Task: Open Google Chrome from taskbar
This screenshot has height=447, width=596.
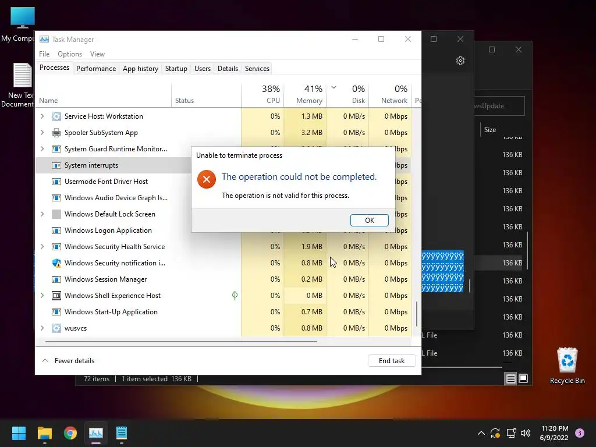Action: tap(70, 433)
